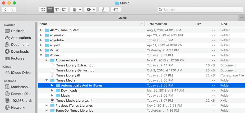
Task: Open the gear Action menu
Action: 90,10
